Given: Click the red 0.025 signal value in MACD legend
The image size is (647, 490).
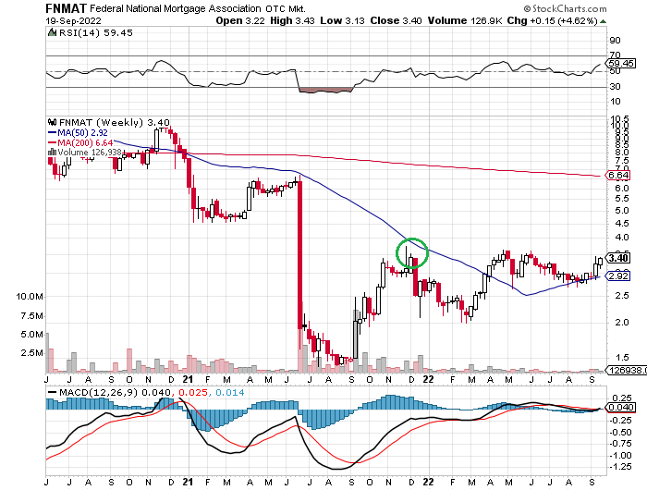Looking at the screenshot, I should [192, 392].
